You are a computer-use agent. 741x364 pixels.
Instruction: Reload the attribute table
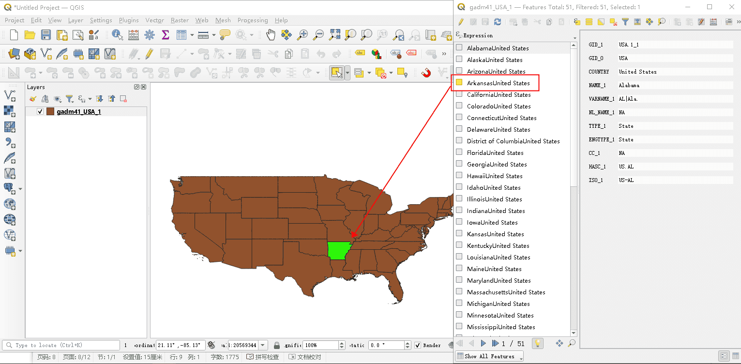coord(498,21)
